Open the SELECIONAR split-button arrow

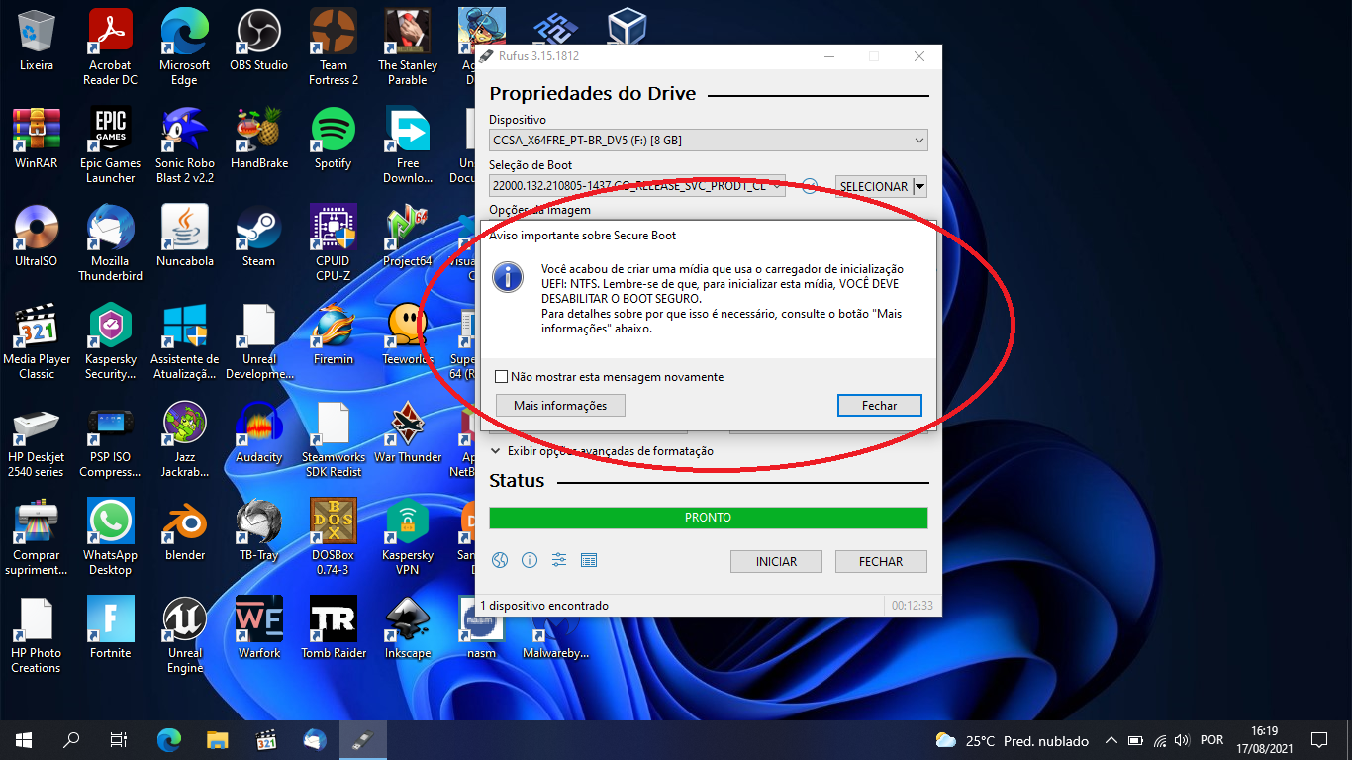(x=920, y=186)
